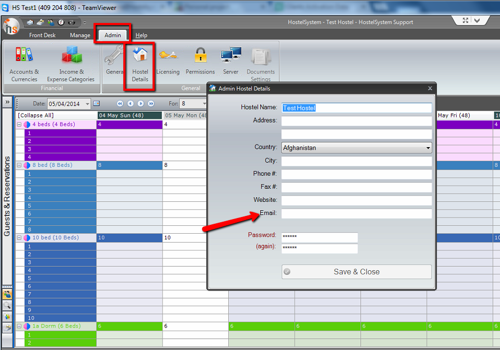Open the cash register sidebar icon

click(7, 327)
